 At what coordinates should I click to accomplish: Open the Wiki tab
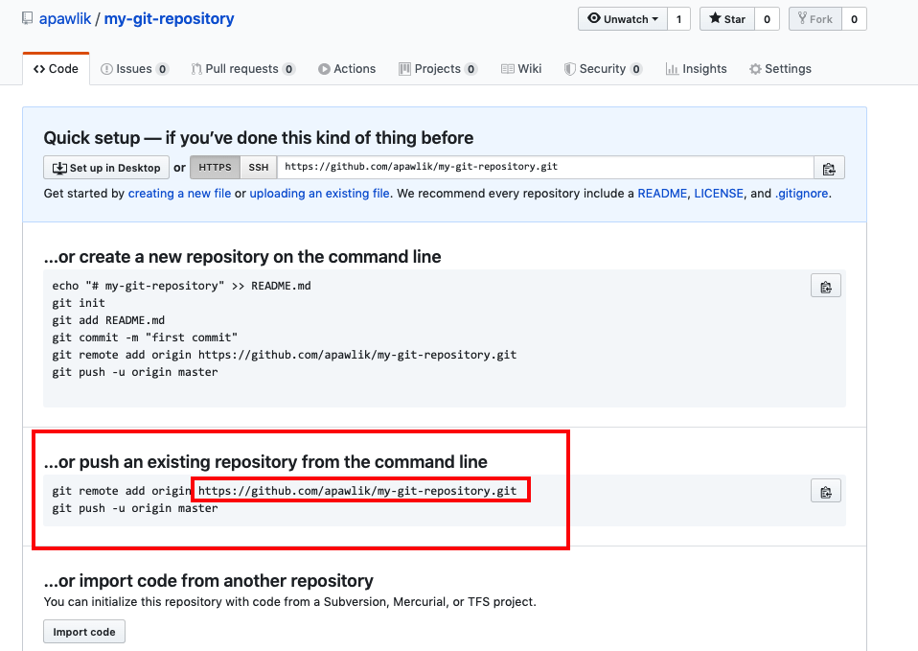(521, 69)
